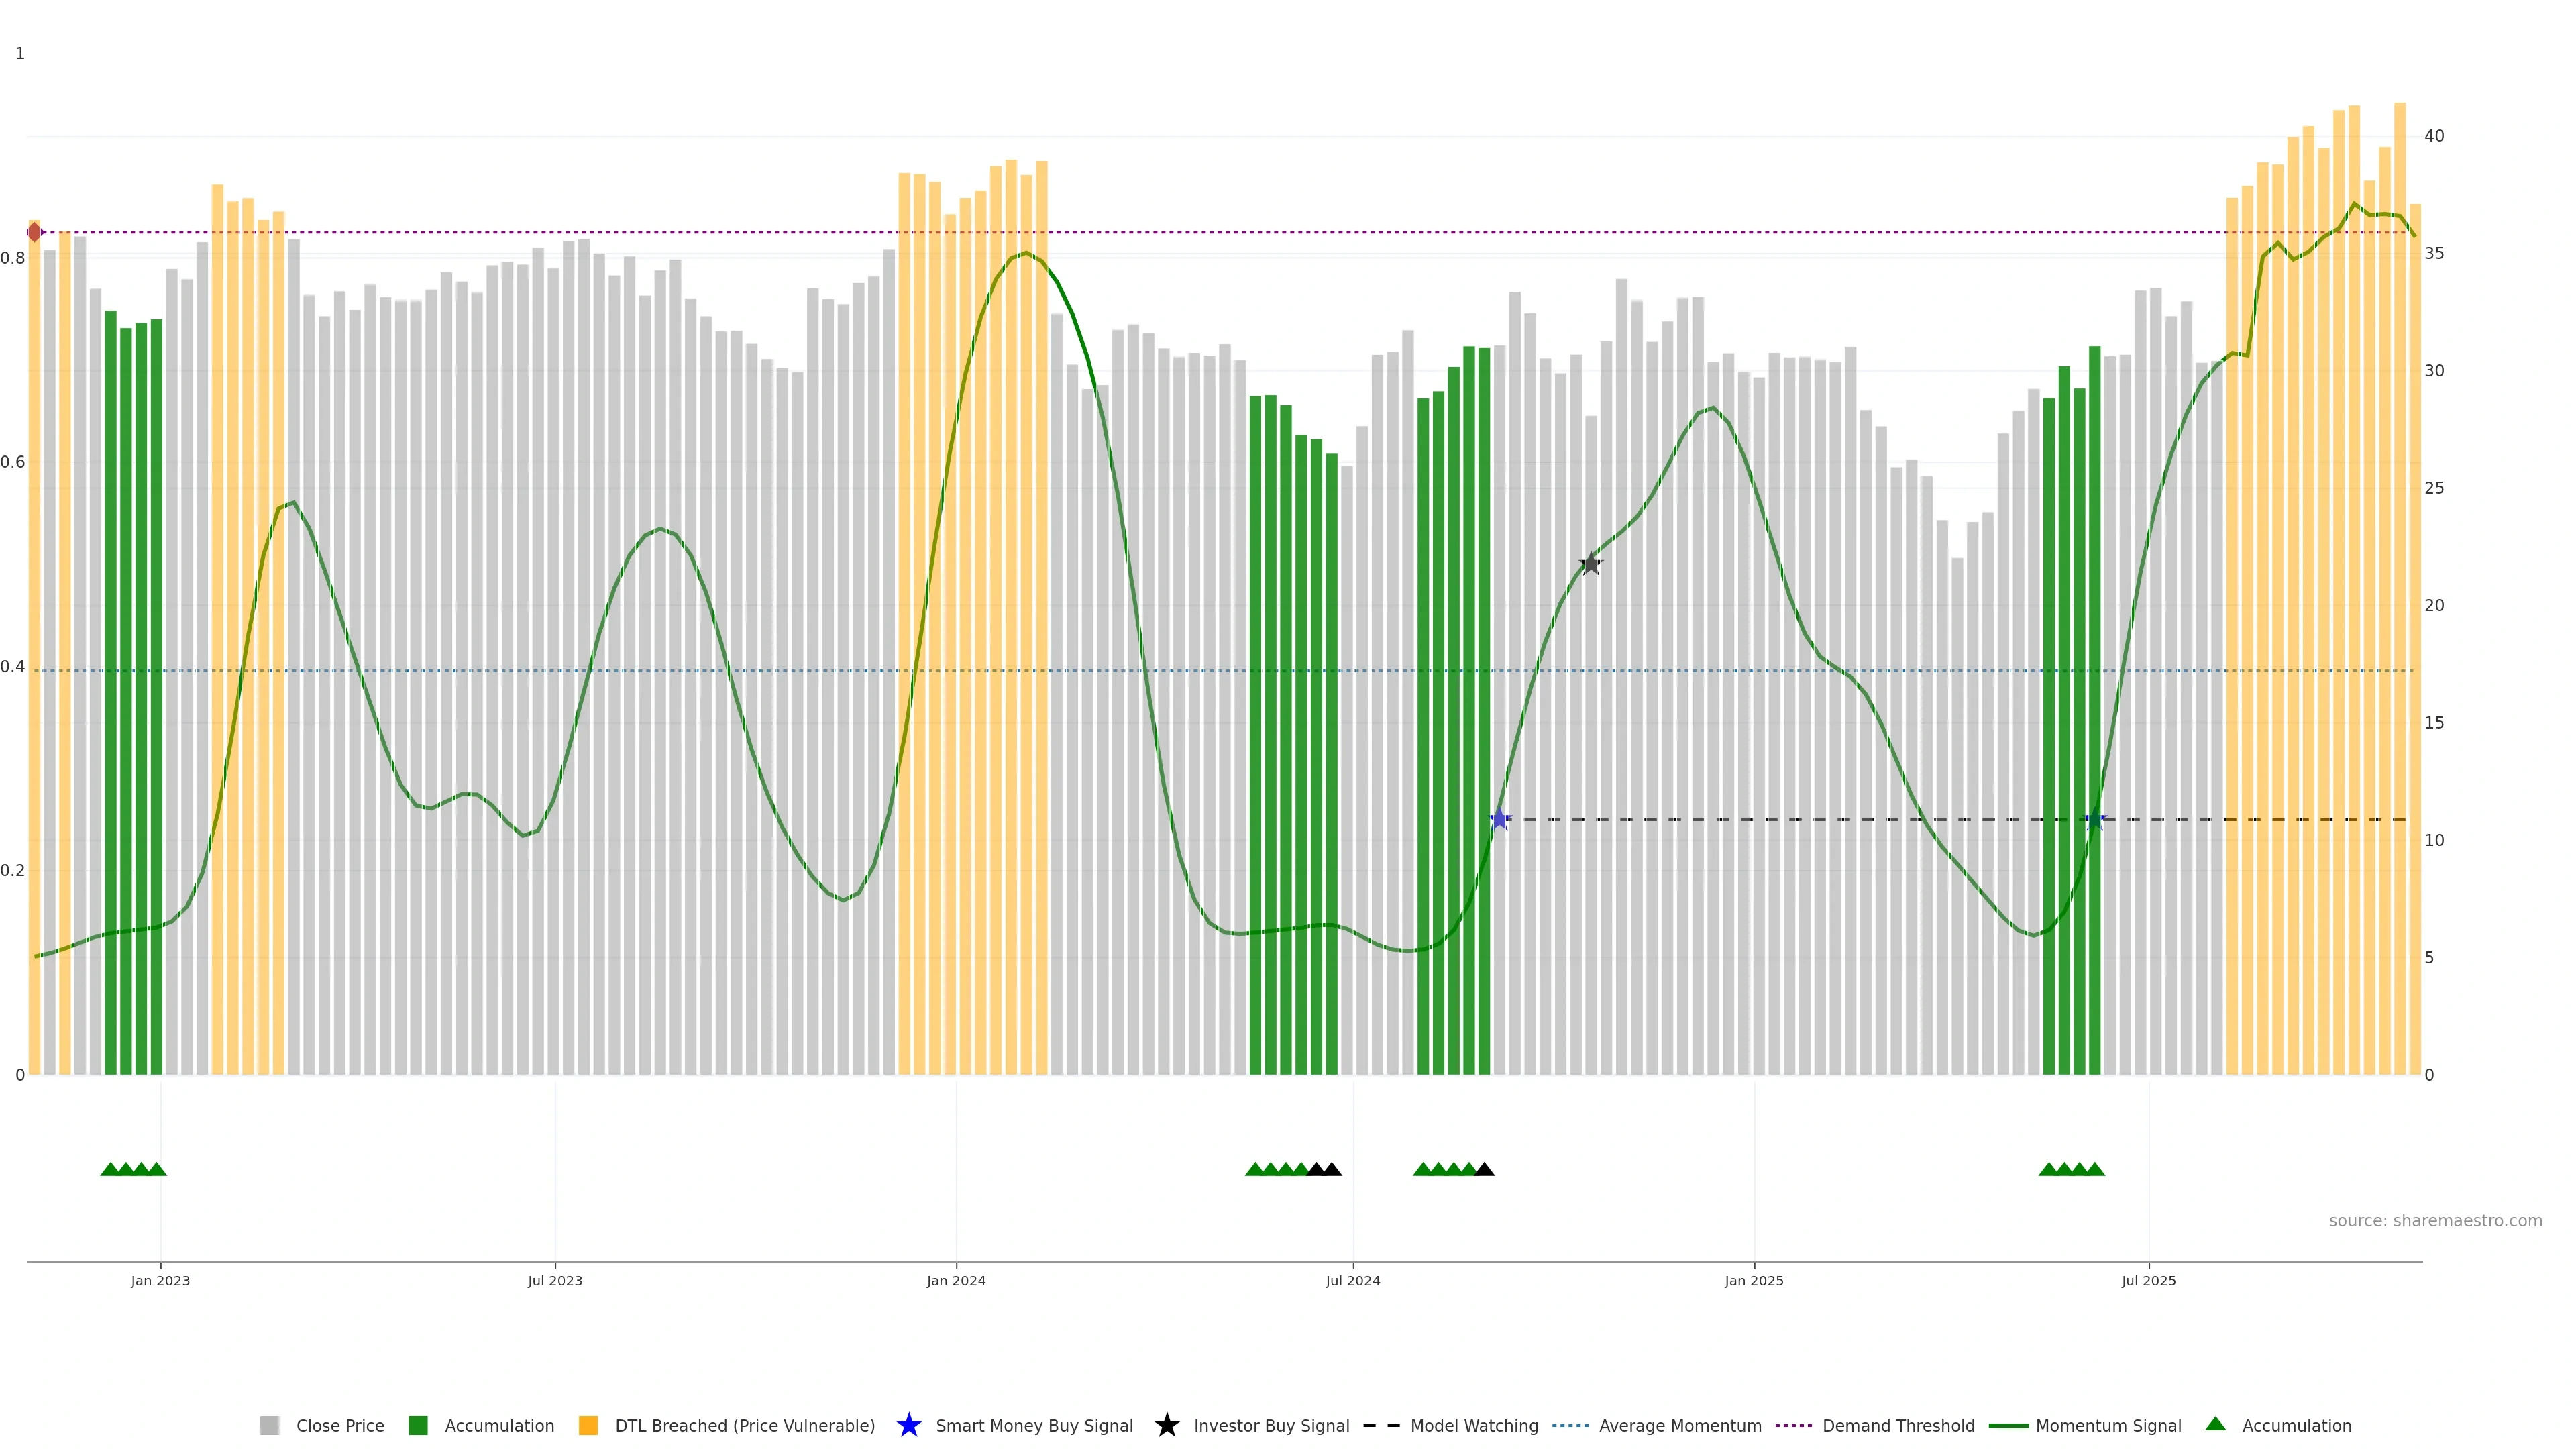This screenshot has height=1449, width=2576.
Task: Click the Jul 2025 axis label
Action: 2148,1280
